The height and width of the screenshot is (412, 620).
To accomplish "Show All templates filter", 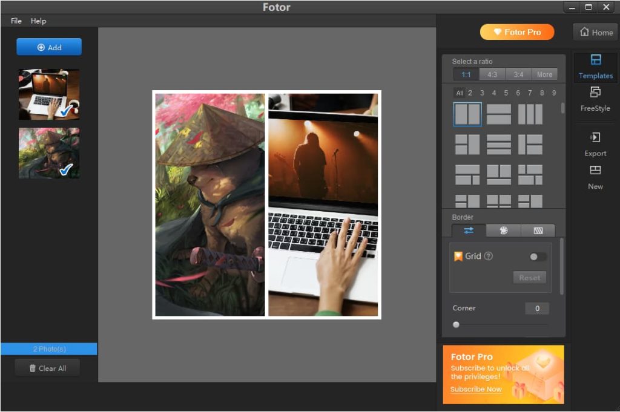I will 459,93.
